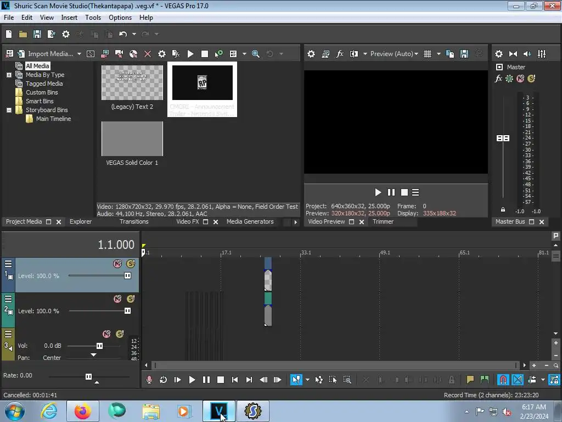
Task: Select the Main Timeline bin
Action: (53, 119)
